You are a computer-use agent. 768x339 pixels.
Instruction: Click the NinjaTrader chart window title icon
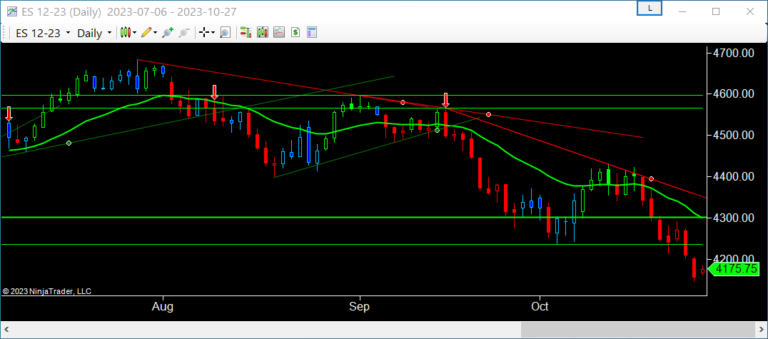(12, 11)
